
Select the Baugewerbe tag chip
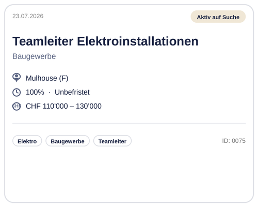(x=68, y=141)
